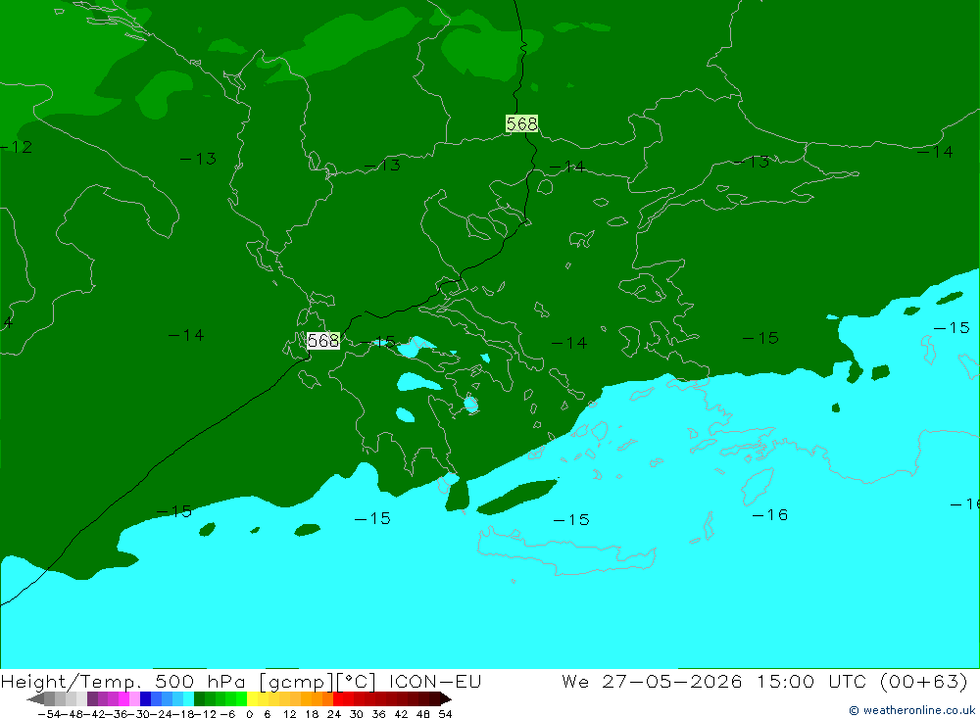This screenshot has height=718, width=980.
Task: Click legend value 0
Action: point(249,714)
